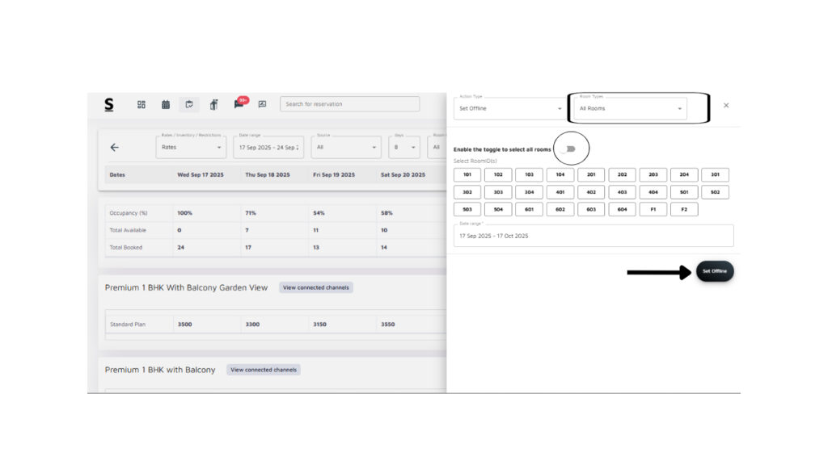The image size is (828, 465).
Task: Go back using the left arrow
Action: 114,148
